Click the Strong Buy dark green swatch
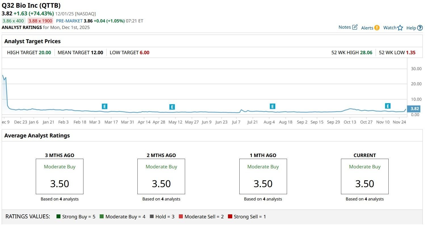Viewport: 425px width, 226px height. click(x=58, y=217)
